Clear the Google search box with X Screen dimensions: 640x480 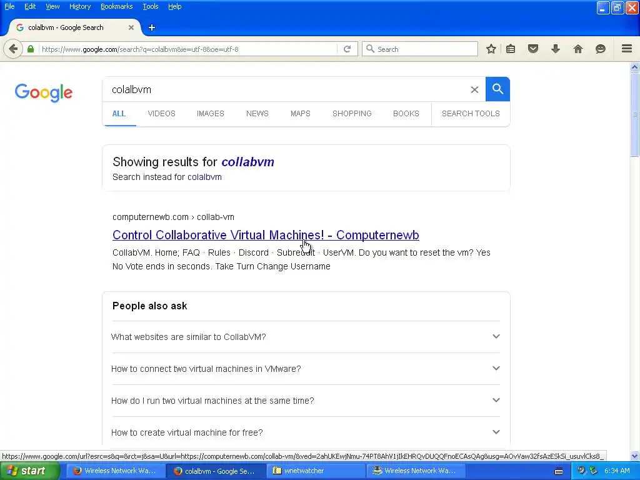click(x=474, y=89)
